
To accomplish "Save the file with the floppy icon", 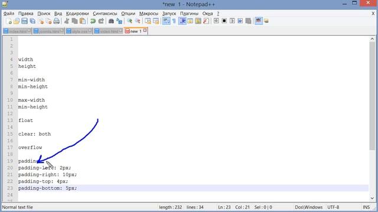I will click(24, 21).
